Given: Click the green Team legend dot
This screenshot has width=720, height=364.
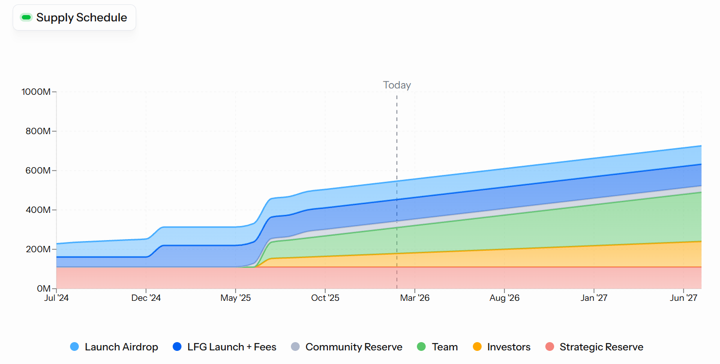Looking at the screenshot, I should pyautogui.click(x=421, y=347).
